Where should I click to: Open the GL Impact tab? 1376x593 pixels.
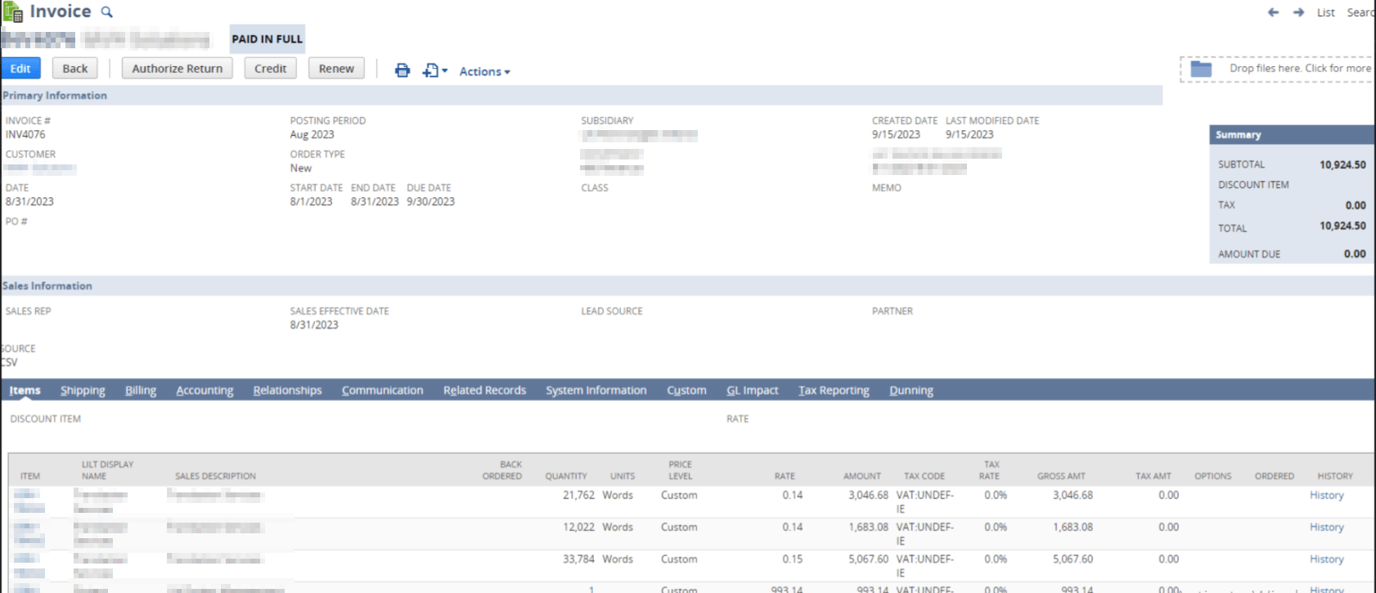coord(752,390)
